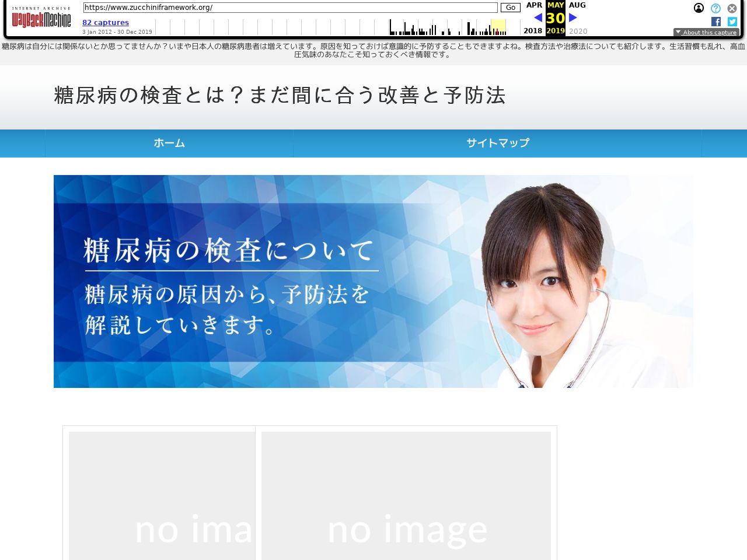Click the nurse banner image

[373, 281]
